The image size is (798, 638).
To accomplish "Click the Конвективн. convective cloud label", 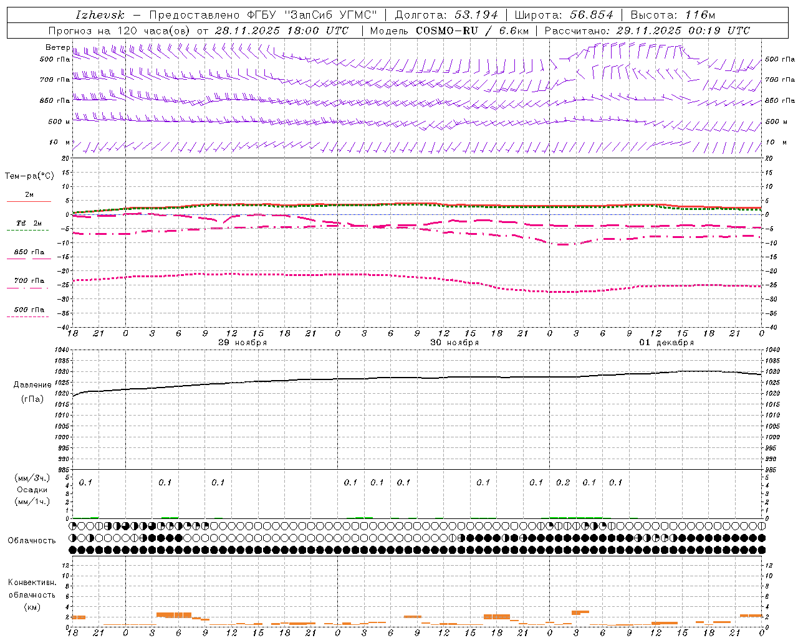I will click(32, 583).
